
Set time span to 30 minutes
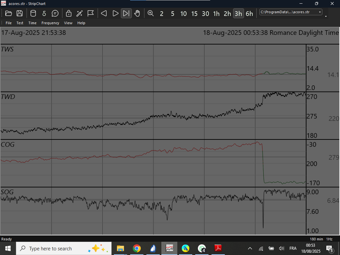click(x=206, y=14)
